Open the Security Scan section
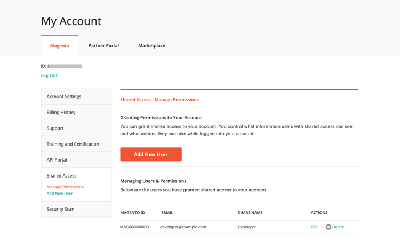The image size is (400, 241). click(60, 209)
